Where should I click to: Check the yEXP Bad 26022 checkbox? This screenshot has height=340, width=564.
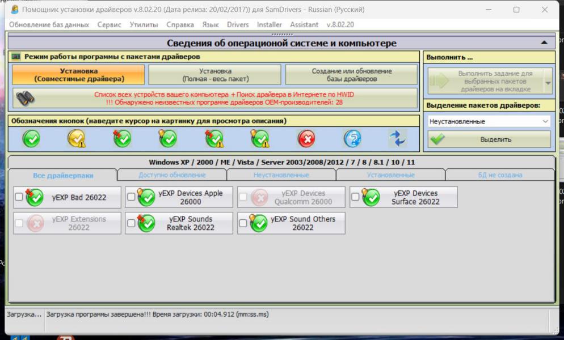click(x=19, y=197)
